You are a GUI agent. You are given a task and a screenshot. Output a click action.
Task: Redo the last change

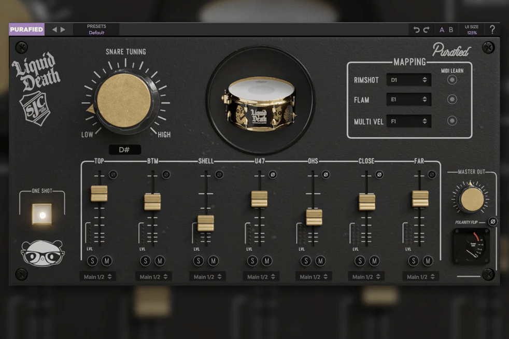pyautogui.click(x=427, y=30)
